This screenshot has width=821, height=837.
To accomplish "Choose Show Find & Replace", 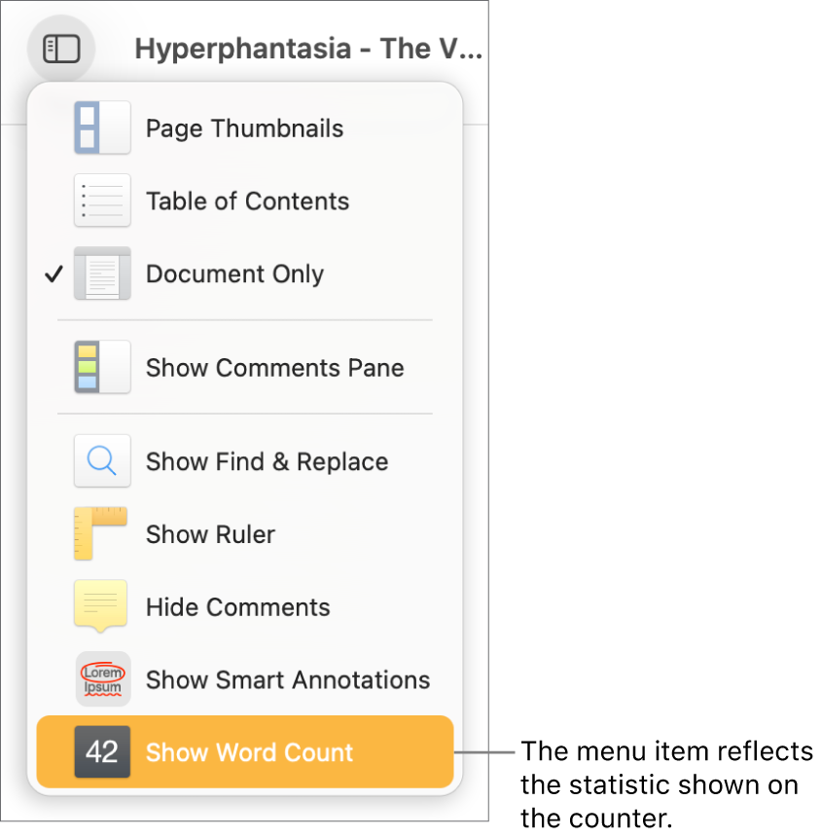I will coord(267,460).
